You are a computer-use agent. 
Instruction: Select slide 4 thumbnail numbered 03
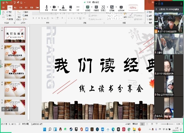[14, 89]
